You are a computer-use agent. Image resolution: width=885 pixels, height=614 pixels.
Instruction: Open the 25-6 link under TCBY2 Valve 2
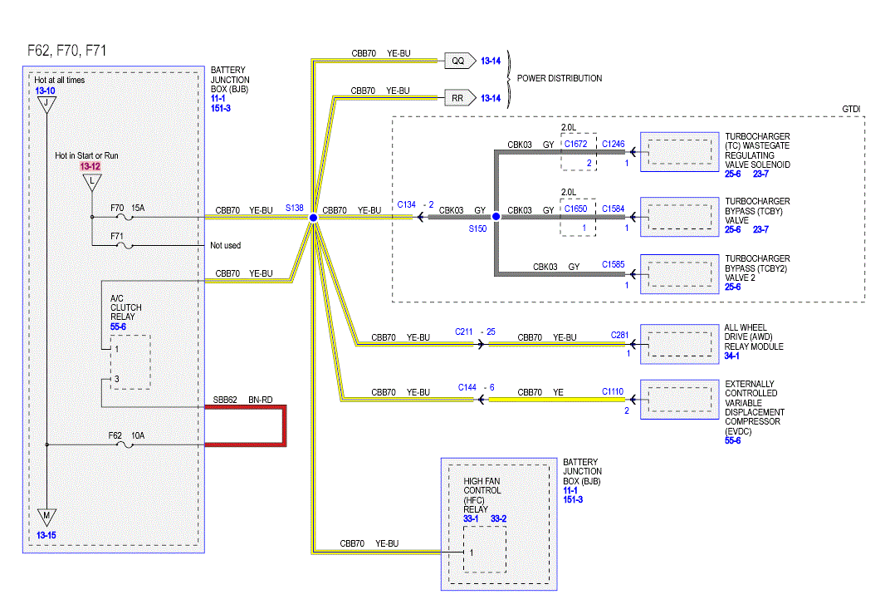coord(733,287)
